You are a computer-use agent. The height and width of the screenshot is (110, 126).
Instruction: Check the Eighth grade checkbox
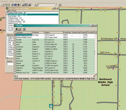pos(7,39)
